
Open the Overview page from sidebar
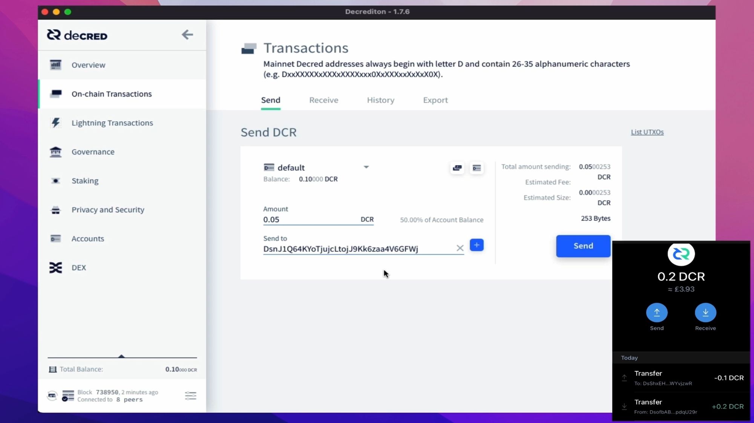(x=88, y=65)
